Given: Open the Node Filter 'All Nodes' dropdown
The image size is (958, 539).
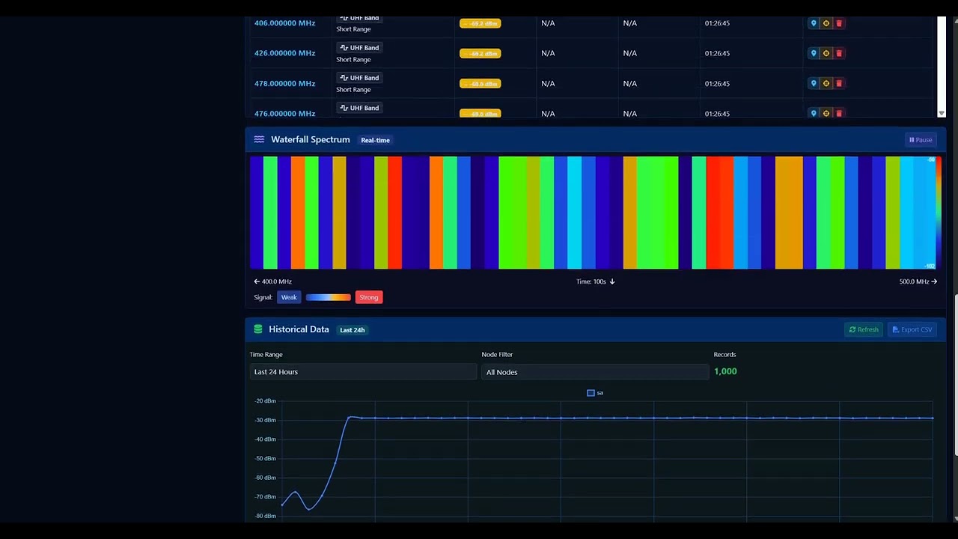Looking at the screenshot, I should (x=594, y=372).
